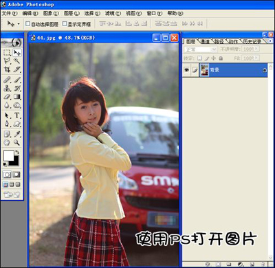Switch to the 历史记录 tab
Screen dimensions: 275x268
point(252,41)
